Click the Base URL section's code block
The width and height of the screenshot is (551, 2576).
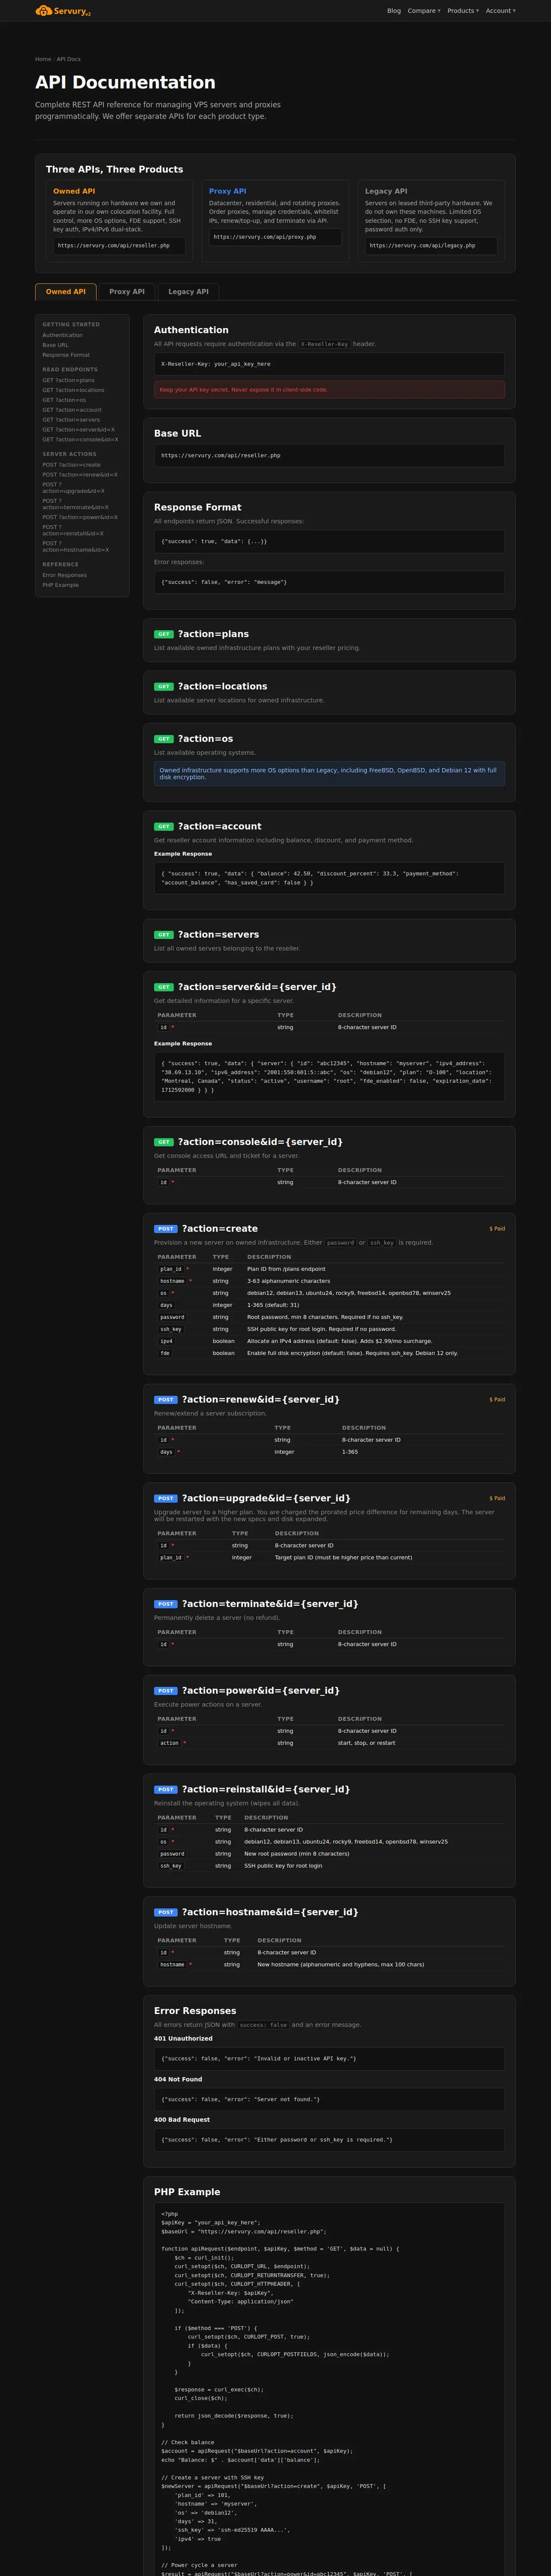(329, 455)
